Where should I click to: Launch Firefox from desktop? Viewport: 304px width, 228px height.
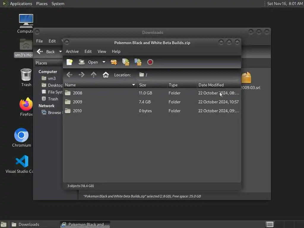point(26,104)
